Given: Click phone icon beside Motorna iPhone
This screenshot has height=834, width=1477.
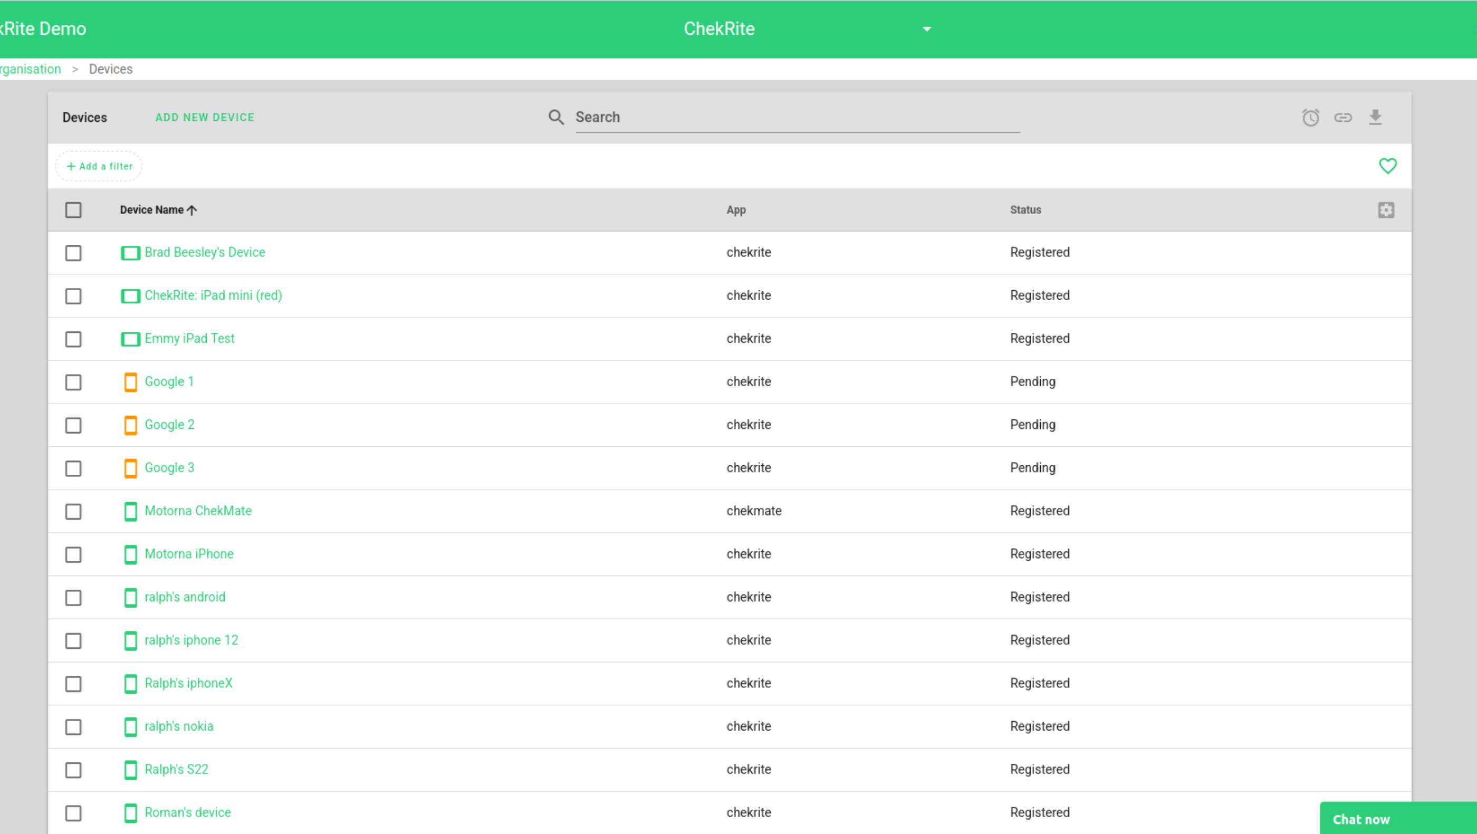Looking at the screenshot, I should point(131,554).
